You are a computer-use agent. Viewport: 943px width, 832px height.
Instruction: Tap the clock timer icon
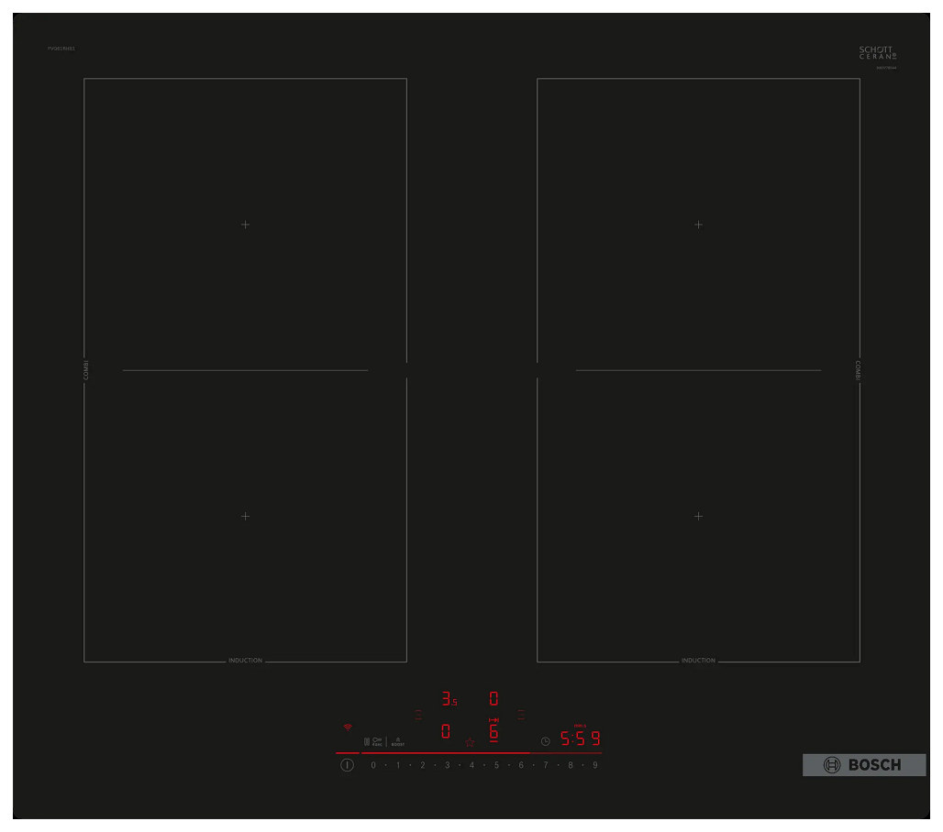(x=546, y=741)
